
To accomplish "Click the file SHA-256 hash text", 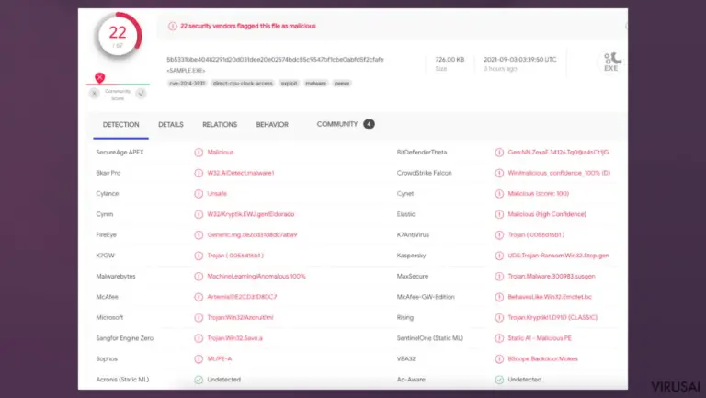I will 275,60.
